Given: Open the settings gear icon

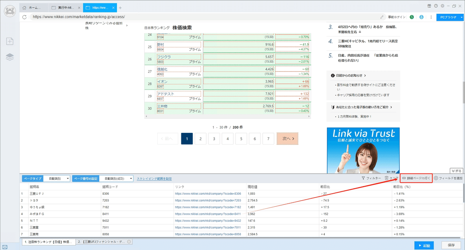Looking at the screenshot, I should [442, 6].
